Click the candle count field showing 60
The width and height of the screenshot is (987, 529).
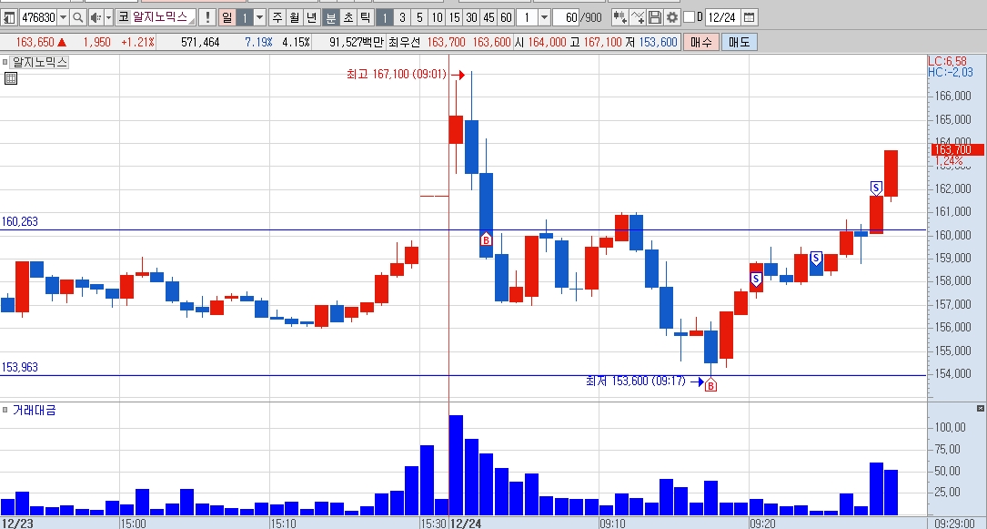pos(566,17)
